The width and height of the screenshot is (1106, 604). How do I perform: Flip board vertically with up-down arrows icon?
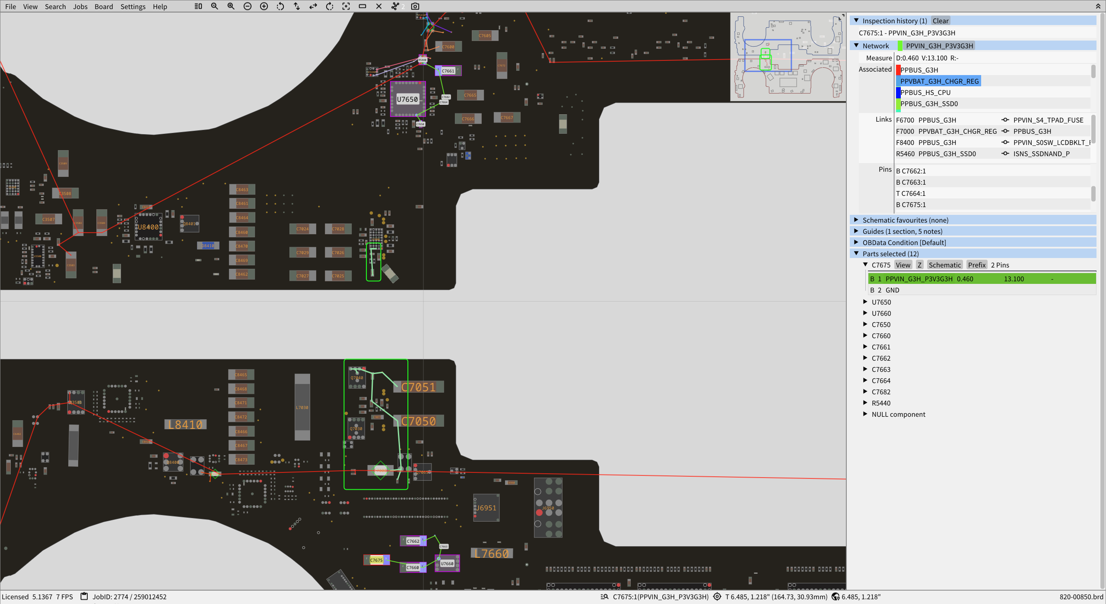pyautogui.click(x=297, y=6)
